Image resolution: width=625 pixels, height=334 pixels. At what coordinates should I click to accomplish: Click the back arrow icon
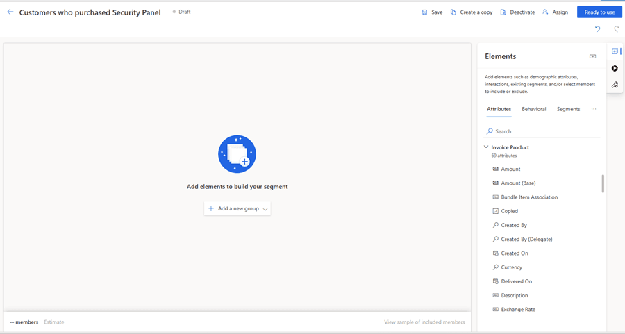tap(10, 12)
